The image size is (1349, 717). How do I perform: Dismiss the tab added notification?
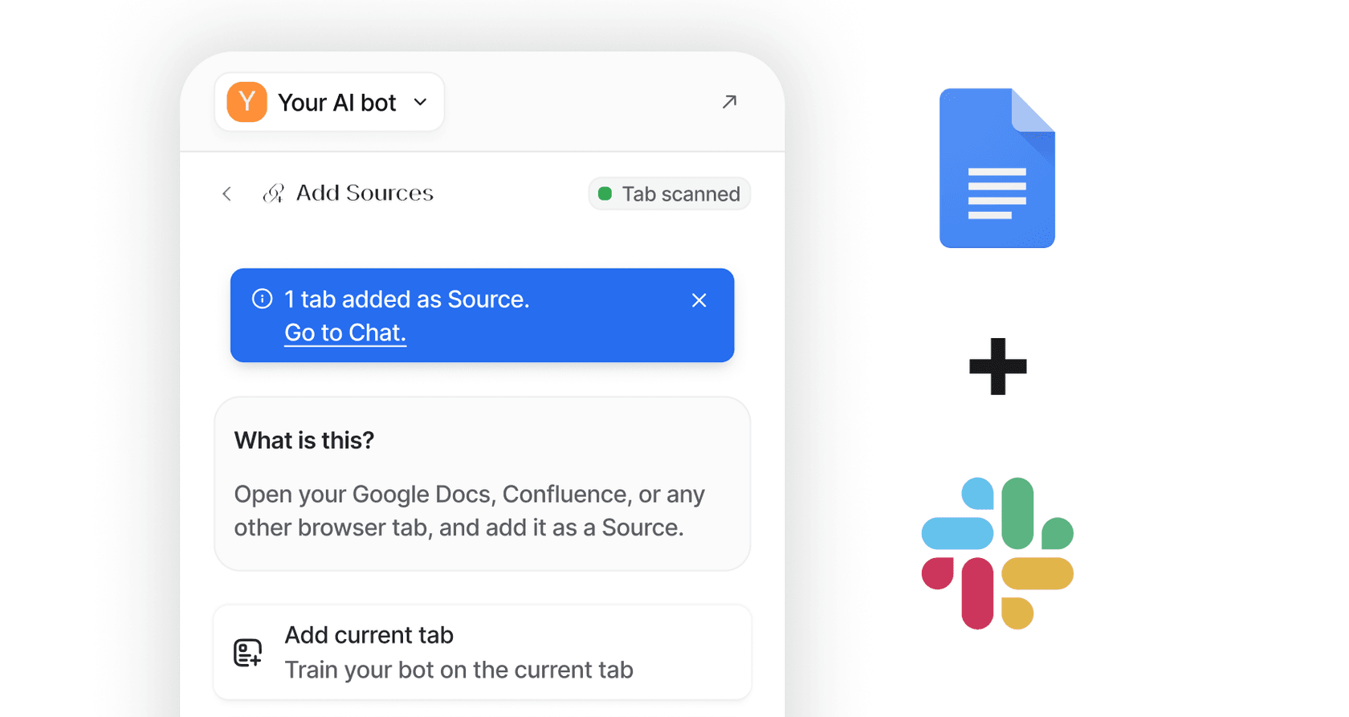point(699,300)
